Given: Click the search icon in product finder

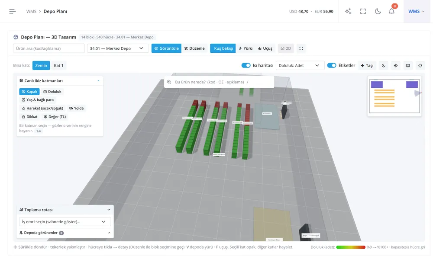Looking at the screenshot, I should (169, 82).
